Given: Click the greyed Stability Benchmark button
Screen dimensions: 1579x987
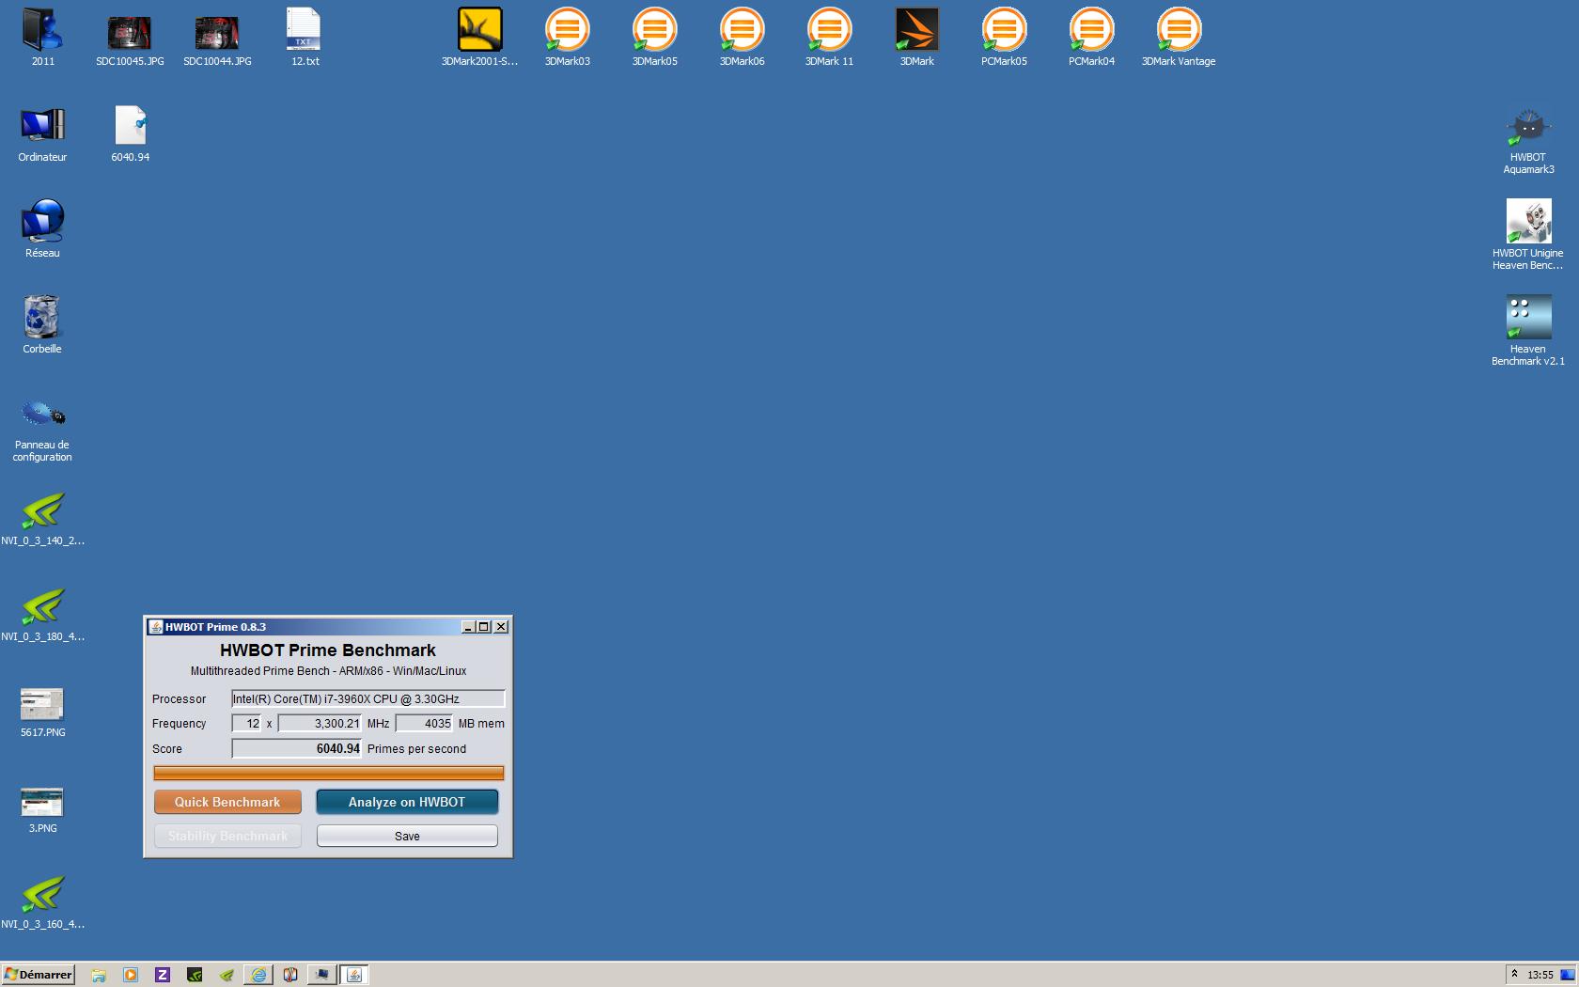Looking at the screenshot, I should click(227, 836).
